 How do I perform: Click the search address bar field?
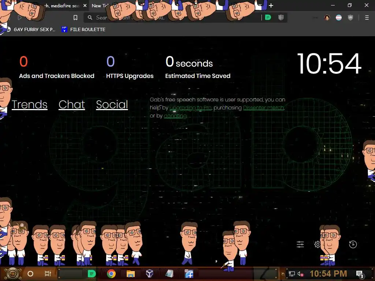[172, 18]
